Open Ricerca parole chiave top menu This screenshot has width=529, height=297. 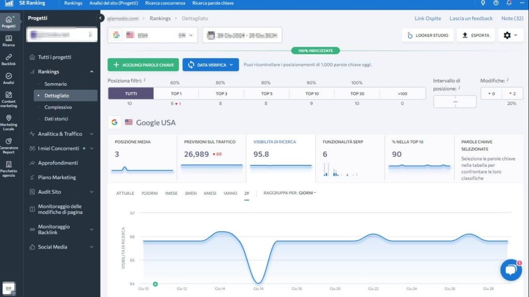click(x=213, y=3)
